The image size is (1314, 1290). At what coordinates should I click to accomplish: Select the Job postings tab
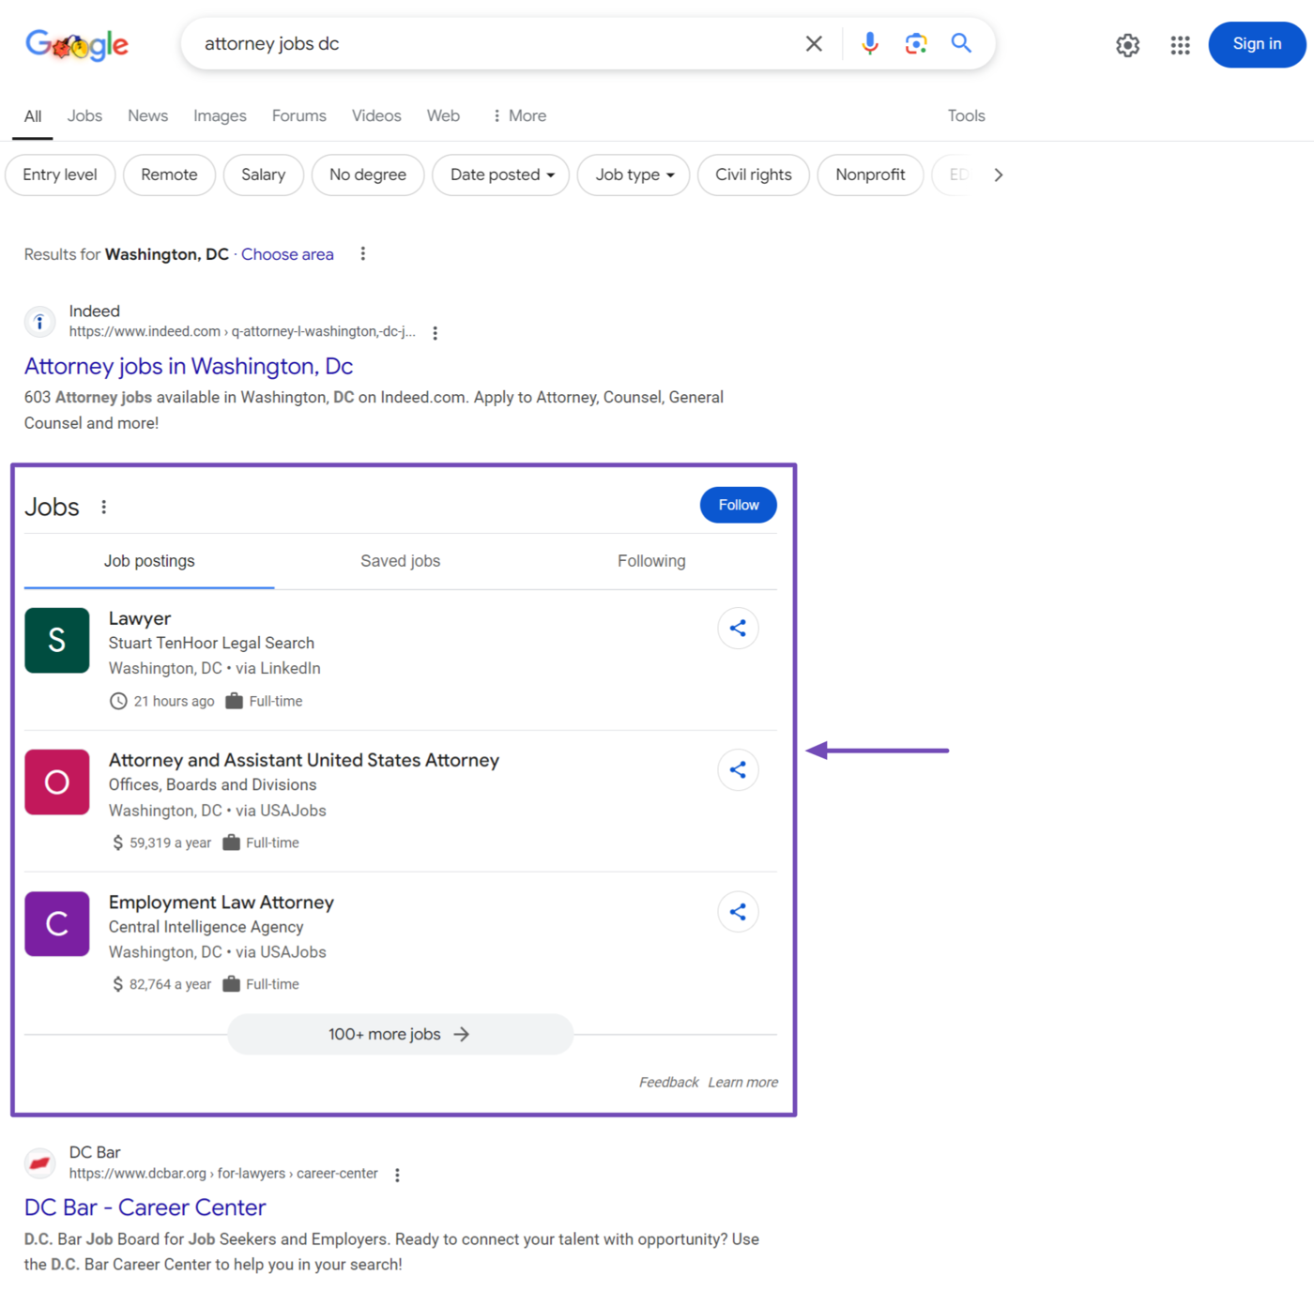(149, 561)
